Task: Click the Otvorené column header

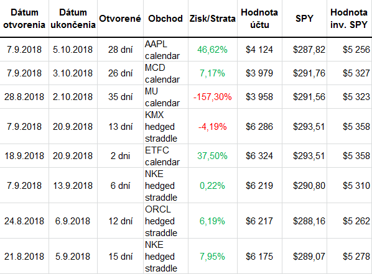Action: click(120, 19)
